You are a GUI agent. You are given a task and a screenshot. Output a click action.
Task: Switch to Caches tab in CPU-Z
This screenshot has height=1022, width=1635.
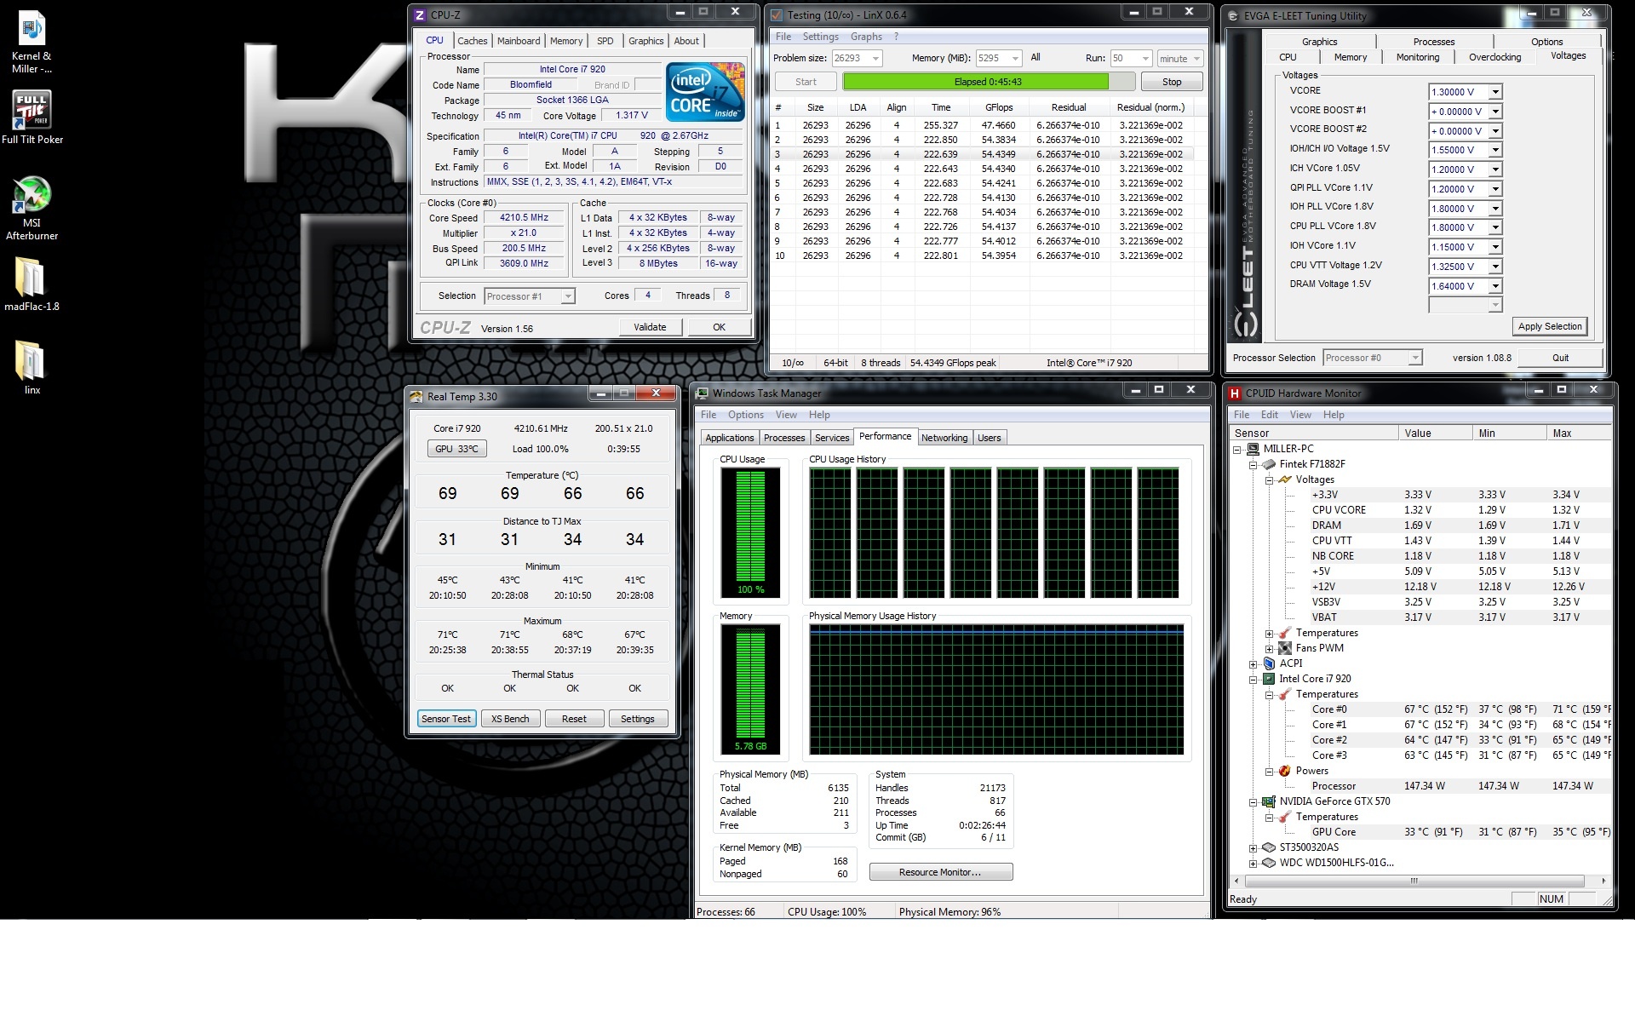(472, 41)
